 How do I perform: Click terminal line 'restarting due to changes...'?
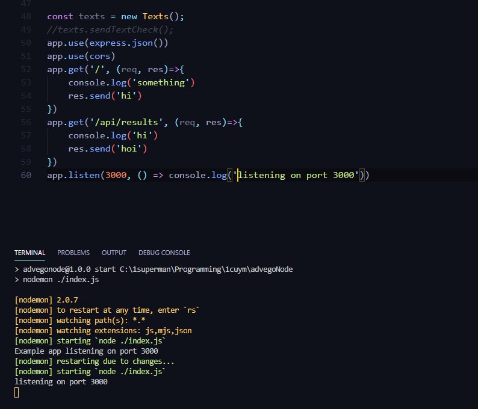(95, 361)
